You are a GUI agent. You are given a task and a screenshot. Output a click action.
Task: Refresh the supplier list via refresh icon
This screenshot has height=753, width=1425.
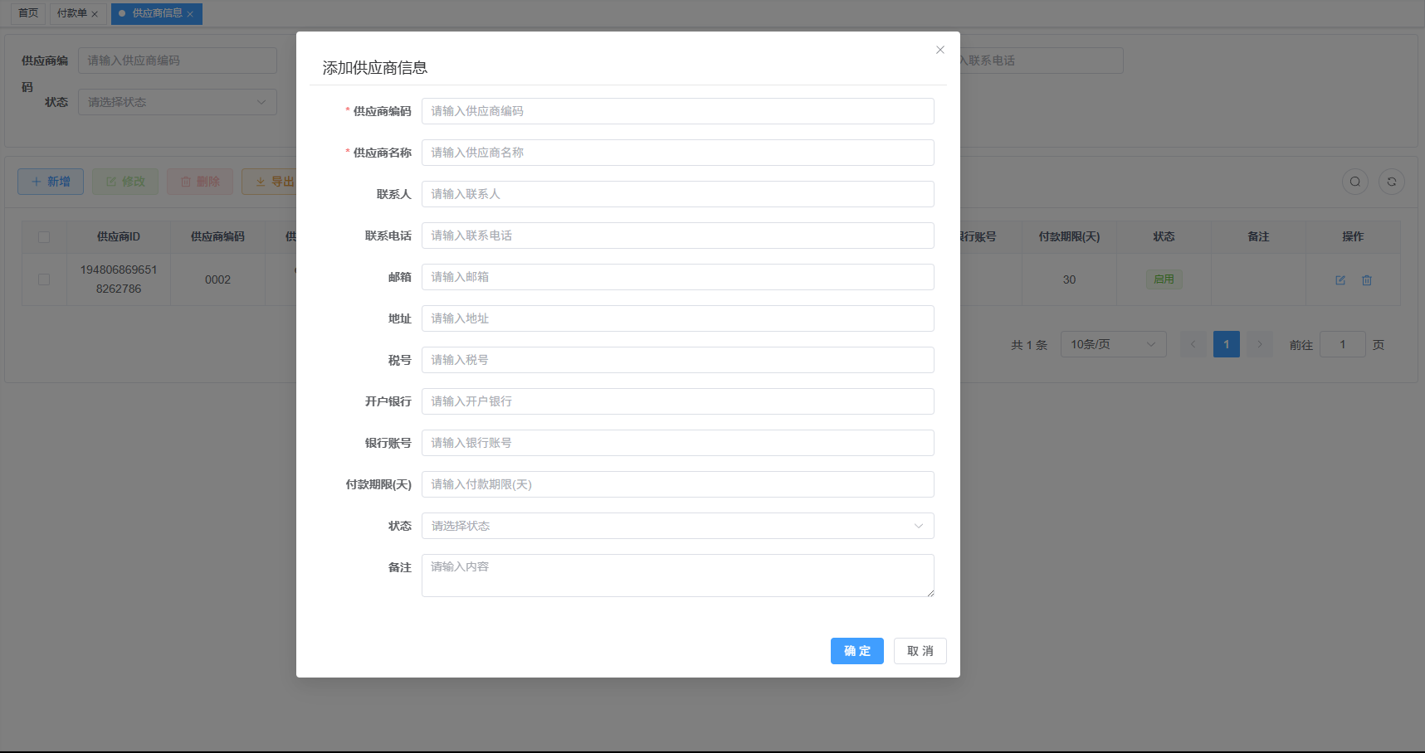(x=1392, y=181)
